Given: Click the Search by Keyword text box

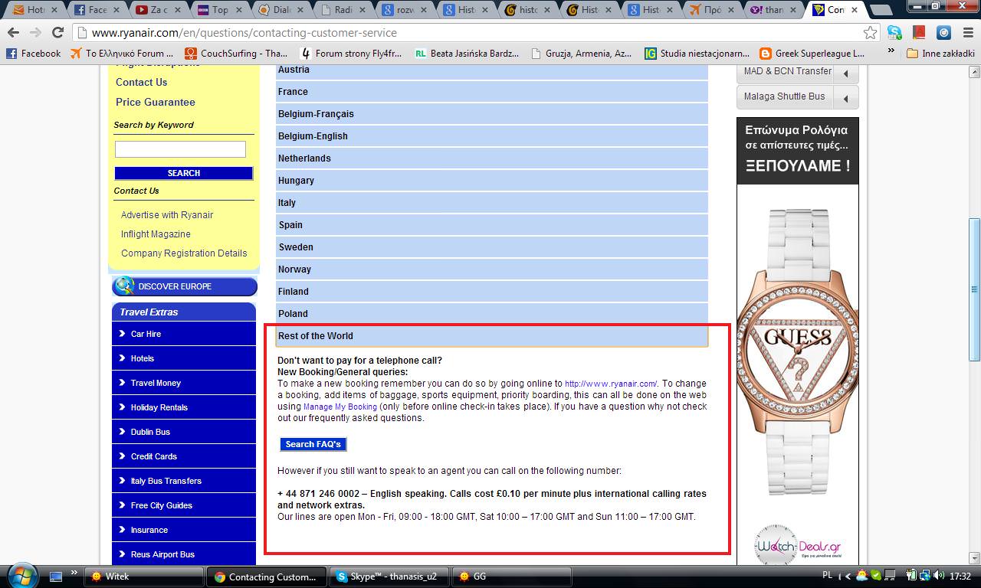Looking at the screenshot, I should (180, 149).
